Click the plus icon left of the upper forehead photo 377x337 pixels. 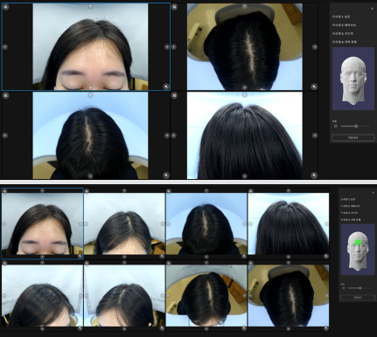click(x=5, y=47)
